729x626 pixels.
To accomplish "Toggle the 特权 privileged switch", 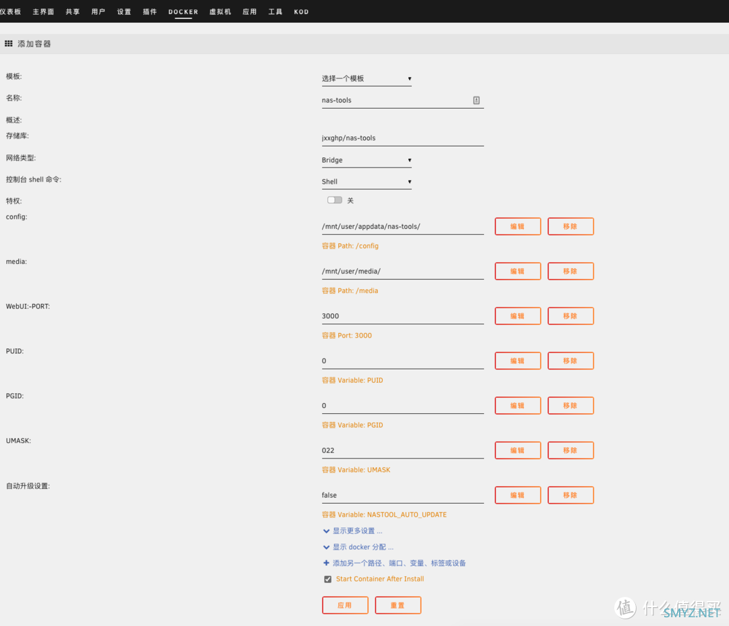I will [334, 200].
